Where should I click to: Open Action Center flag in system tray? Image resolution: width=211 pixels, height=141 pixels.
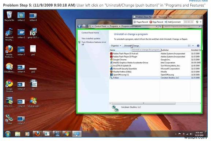(x=180, y=134)
